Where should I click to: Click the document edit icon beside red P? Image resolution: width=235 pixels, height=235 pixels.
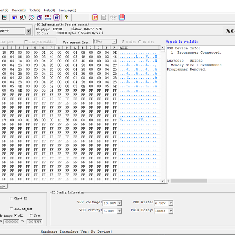click(104, 17)
